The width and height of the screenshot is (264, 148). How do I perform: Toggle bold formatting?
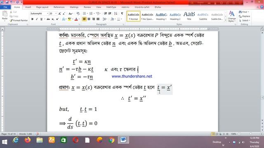[32, 19]
